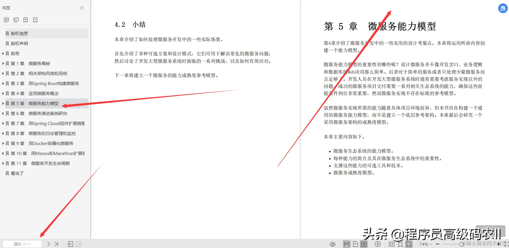Go forward to the next view
Screen dimensions: 509x248
pyautogui.click(x=79, y=244)
